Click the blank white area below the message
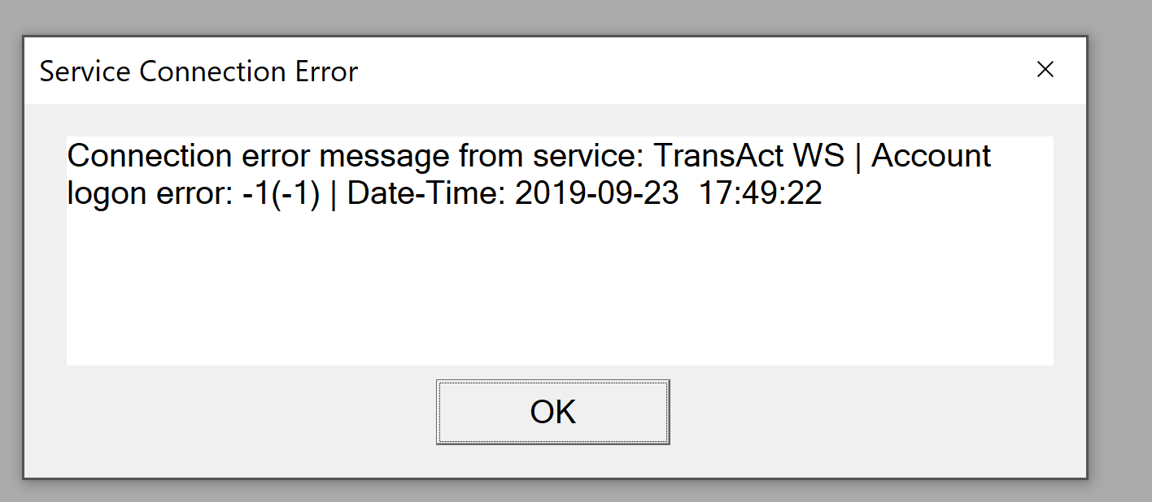Viewport: 1152px width, 502px height. 560,292
